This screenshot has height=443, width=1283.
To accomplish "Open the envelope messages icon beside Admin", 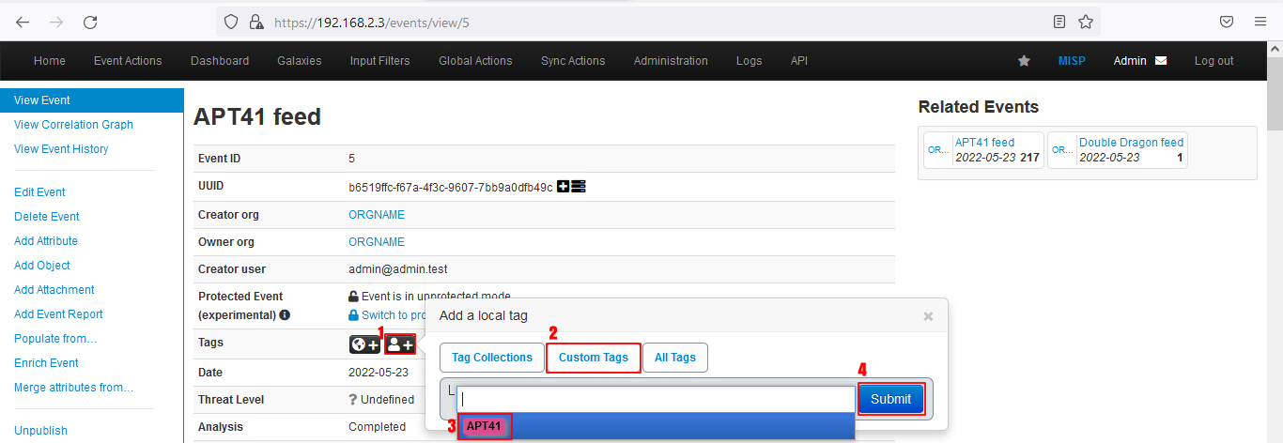I will pyautogui.click(x=1161, y=61).
